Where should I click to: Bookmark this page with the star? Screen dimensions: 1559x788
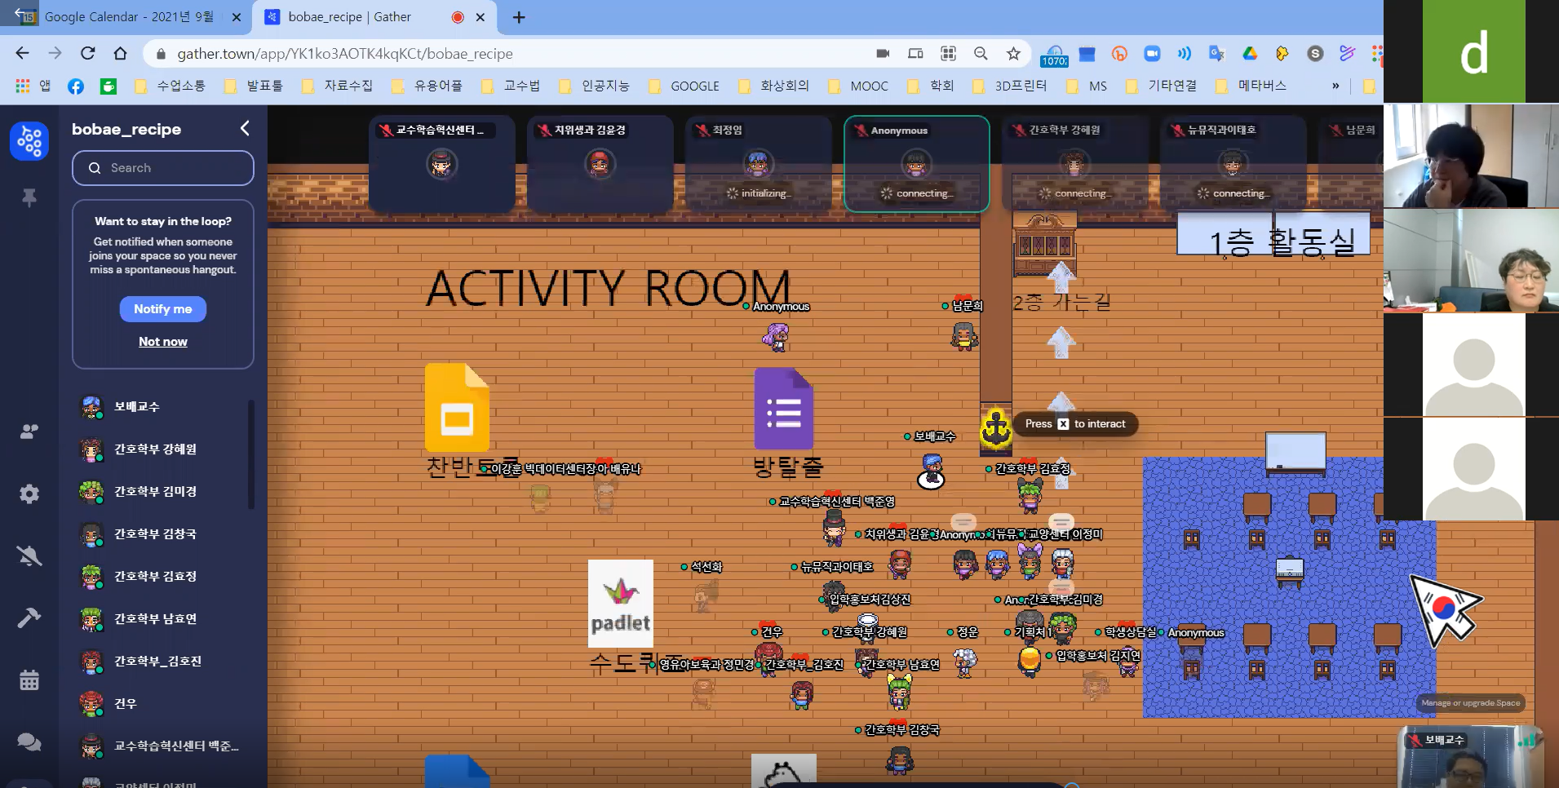1013,53
